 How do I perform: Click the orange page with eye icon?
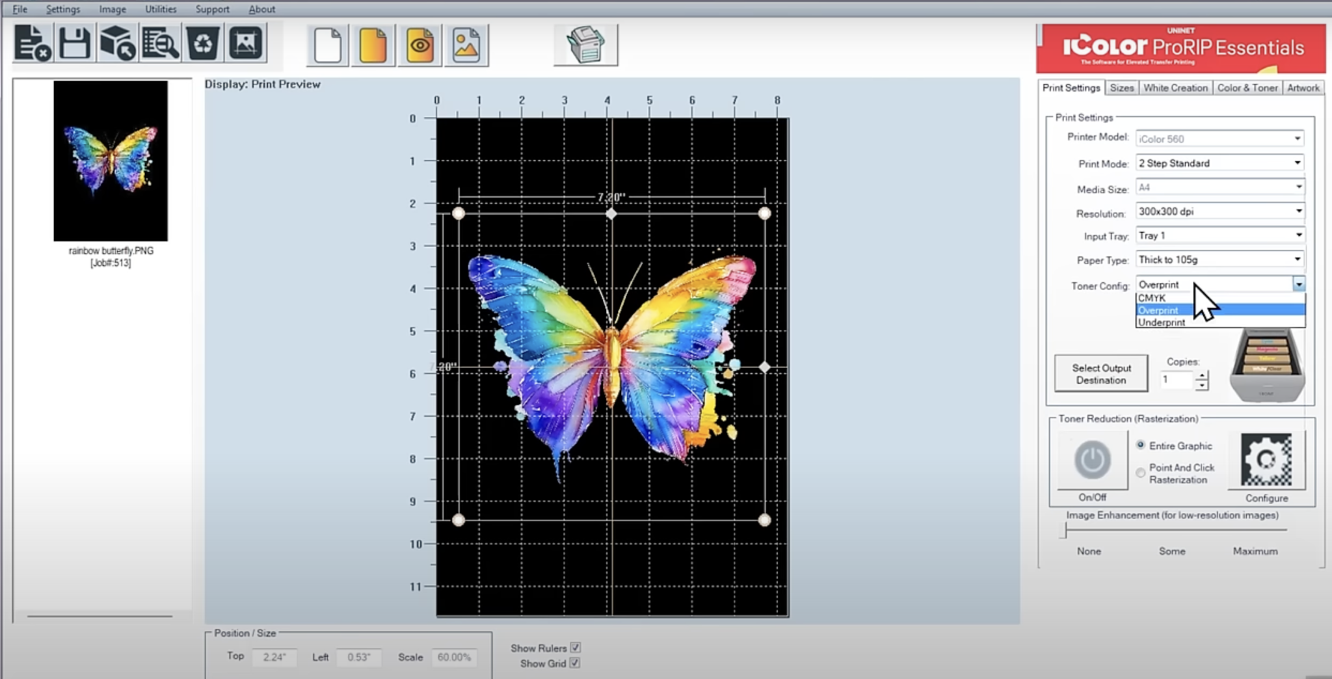420,46
